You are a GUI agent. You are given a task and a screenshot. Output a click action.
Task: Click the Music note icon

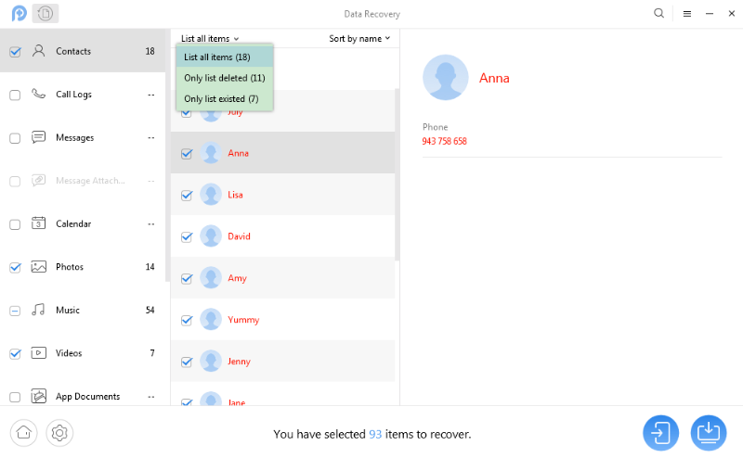pos(38,310)
